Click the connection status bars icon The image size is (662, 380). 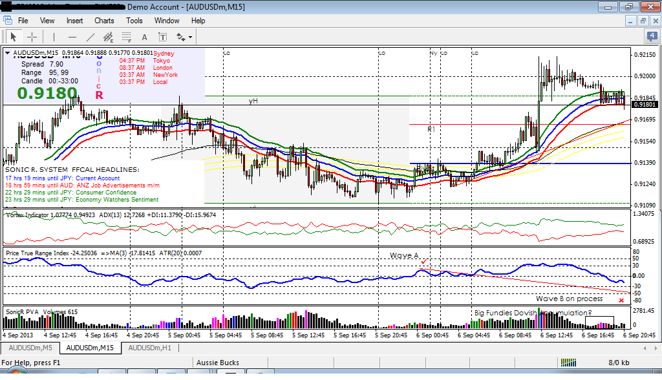click(x=568, y=363)
